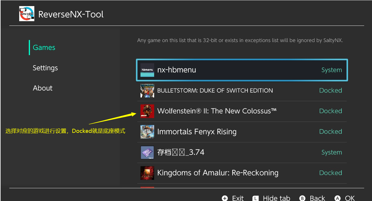Click the Kingdoms of Amalur cover icon
The height and width of the screenshot is (201, 372).
click(147, 173)
